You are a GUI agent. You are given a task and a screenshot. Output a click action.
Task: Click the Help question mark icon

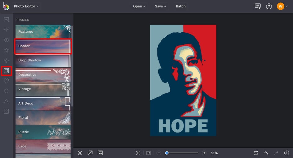pyautogui.click(x=269, y=6)
